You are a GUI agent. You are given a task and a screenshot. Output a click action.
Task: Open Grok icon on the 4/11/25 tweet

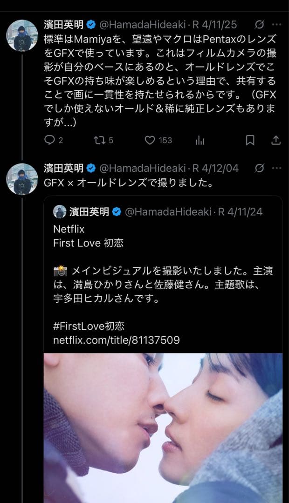pyautogui.click(x=260, y=24)
